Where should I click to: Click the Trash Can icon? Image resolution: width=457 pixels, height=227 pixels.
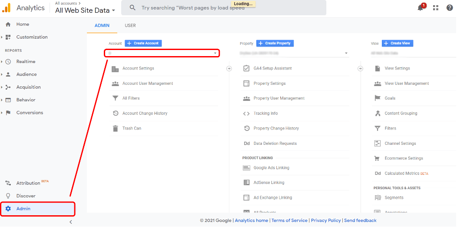[x=116, y=128]
